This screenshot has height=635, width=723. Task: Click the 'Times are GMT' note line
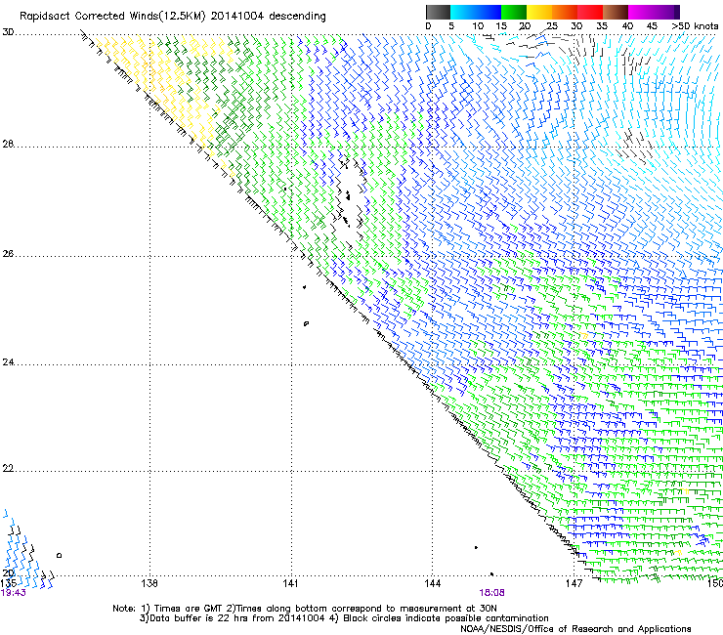point(304,609)
